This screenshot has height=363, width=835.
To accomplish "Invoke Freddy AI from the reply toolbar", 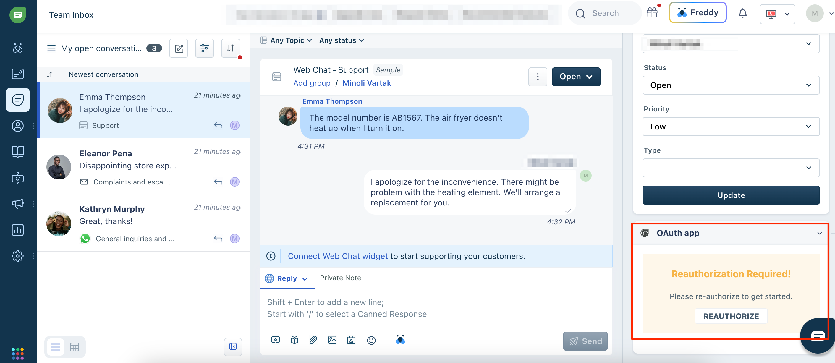I will click(x=401, y=340).
